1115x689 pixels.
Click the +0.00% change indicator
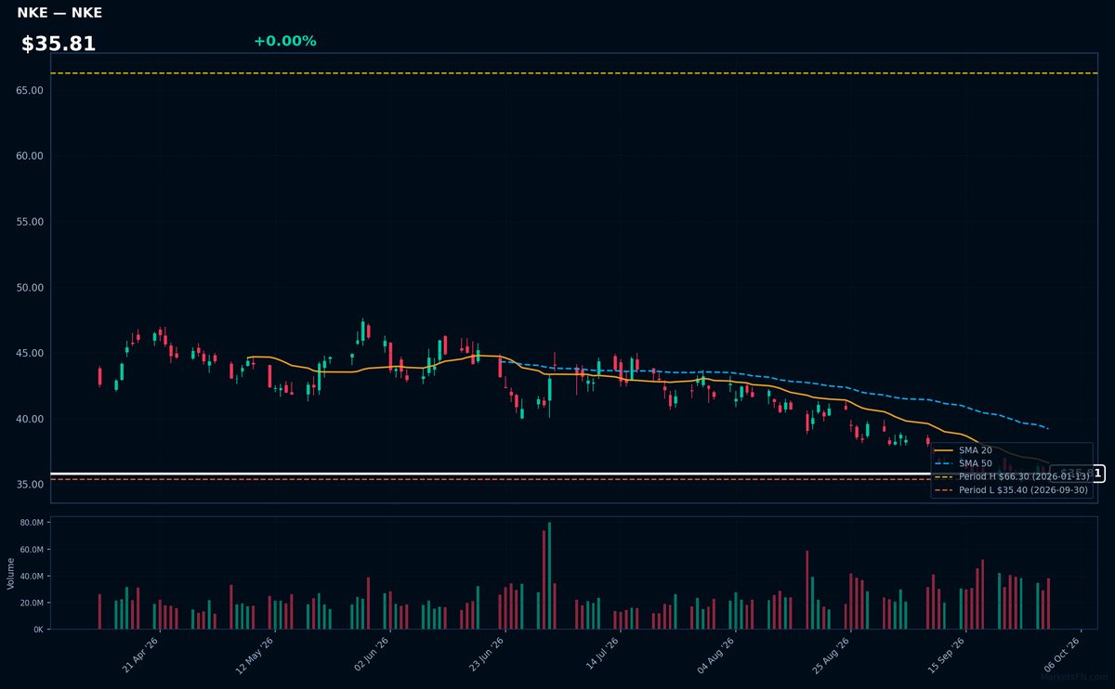click(285, 41)
